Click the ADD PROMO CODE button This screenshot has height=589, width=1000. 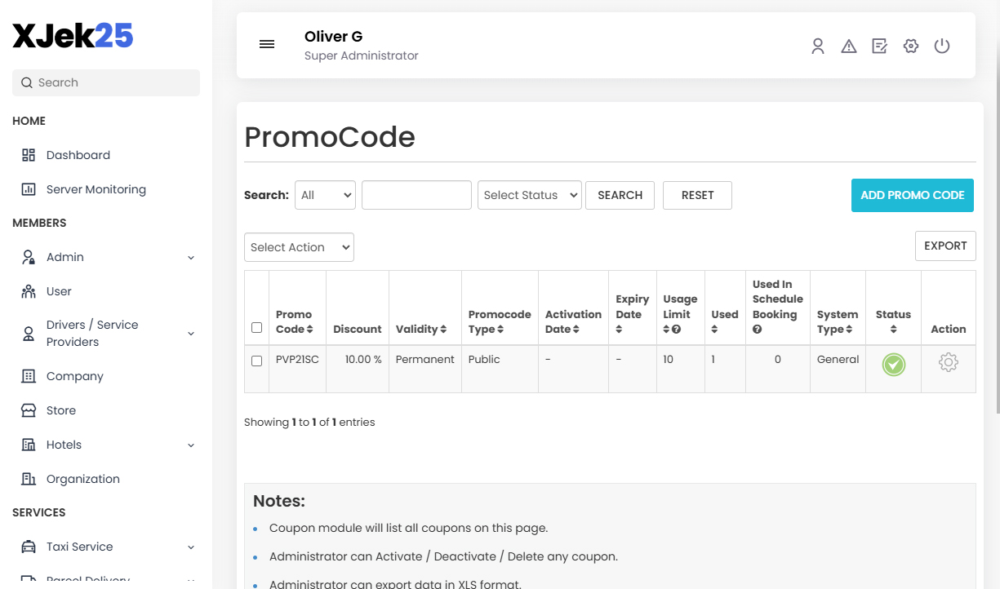coord(912,195)
